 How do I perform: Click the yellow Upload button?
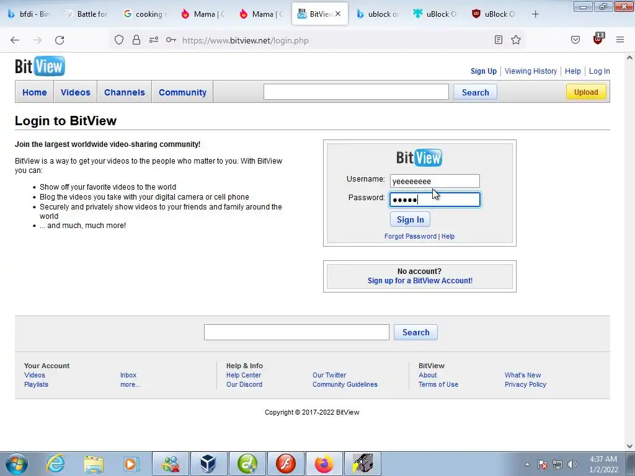tap(586, 92)
